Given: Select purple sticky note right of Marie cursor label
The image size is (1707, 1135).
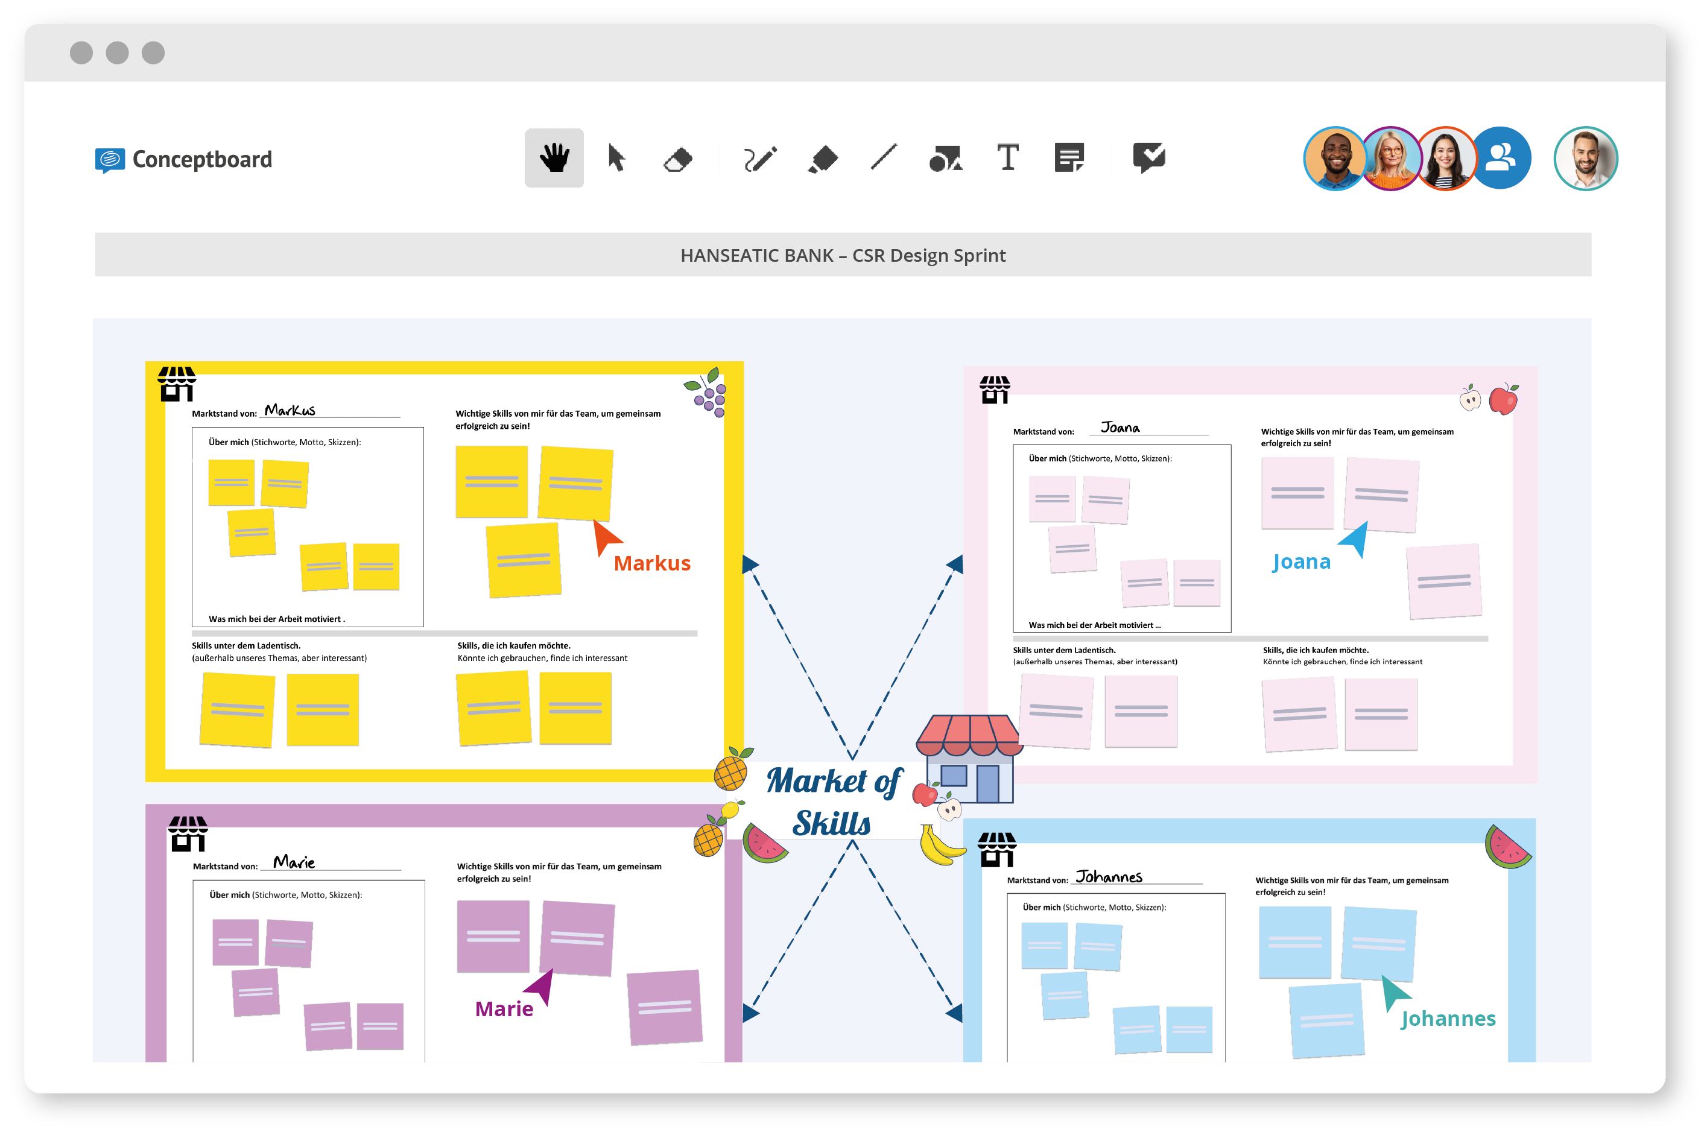Looking at the screenshot, I should click(x=665, y=1007).
